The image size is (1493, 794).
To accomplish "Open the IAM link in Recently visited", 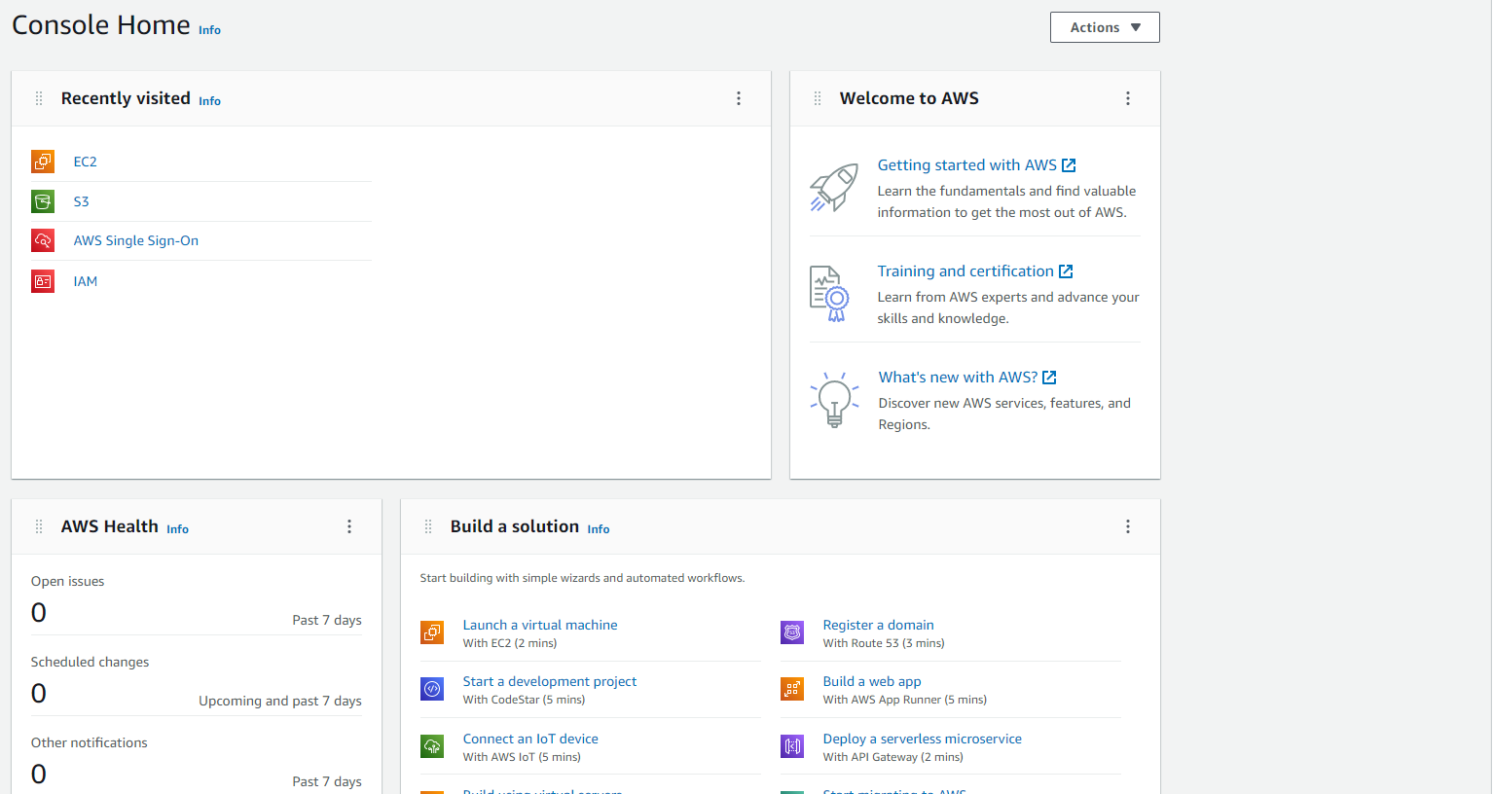I will [86, 281].
